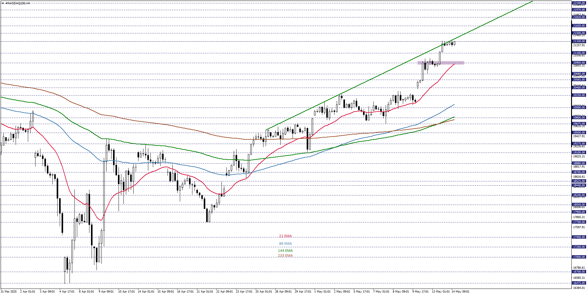Viewport: 587px width, 295px height.
Task: Click the 18525.00 price level label
Action: click(x=579, y=181)
